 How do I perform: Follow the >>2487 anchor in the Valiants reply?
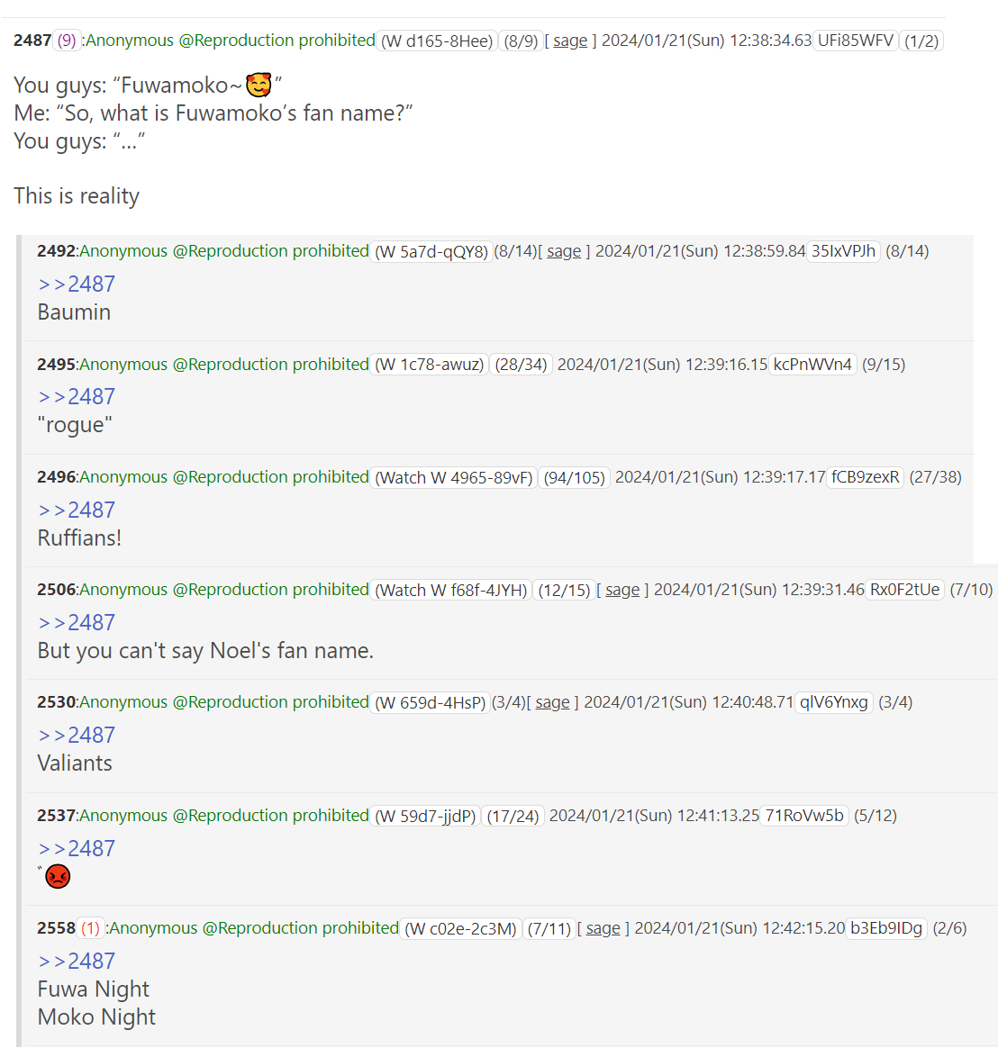(77, 736)
